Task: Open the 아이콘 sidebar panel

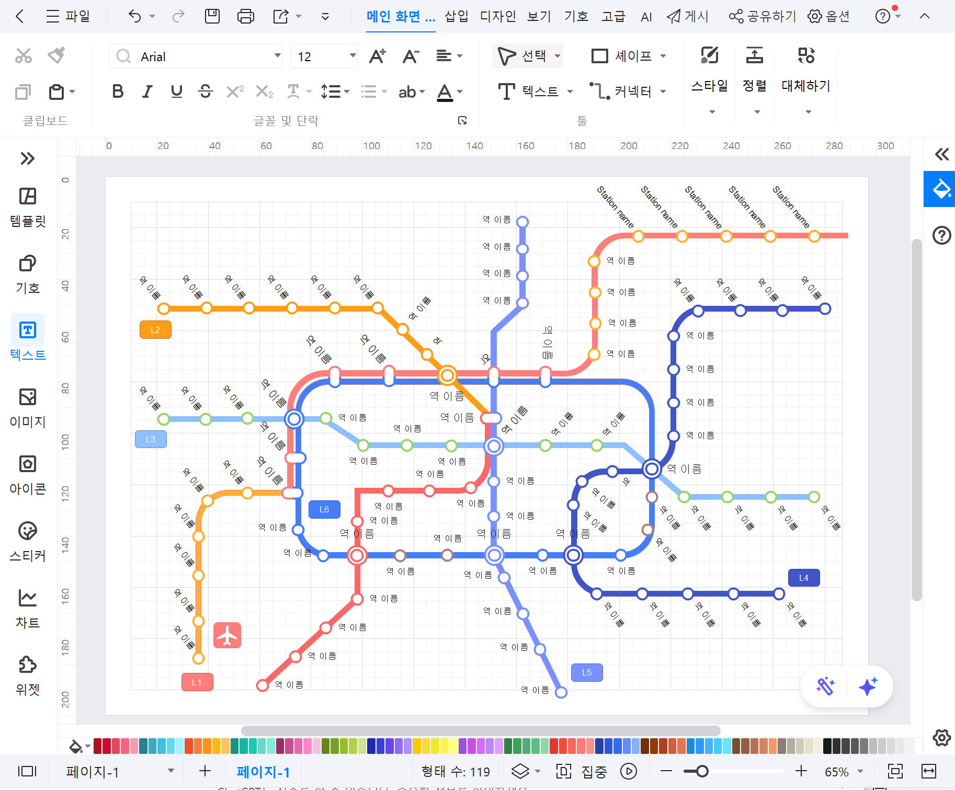Action: [28, 475]
